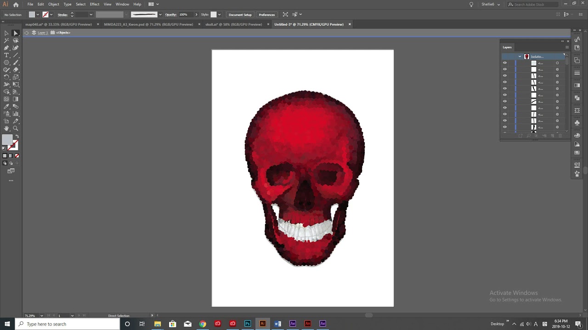Click the Fill color box in toolbar
The height and width of the screenshot is (330, 588).
coord(7,140)
